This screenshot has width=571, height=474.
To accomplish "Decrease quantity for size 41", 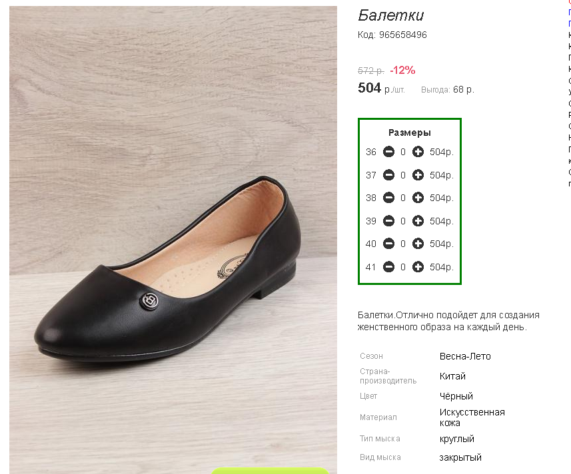I will pyautogui.click(x=388, y=267).
